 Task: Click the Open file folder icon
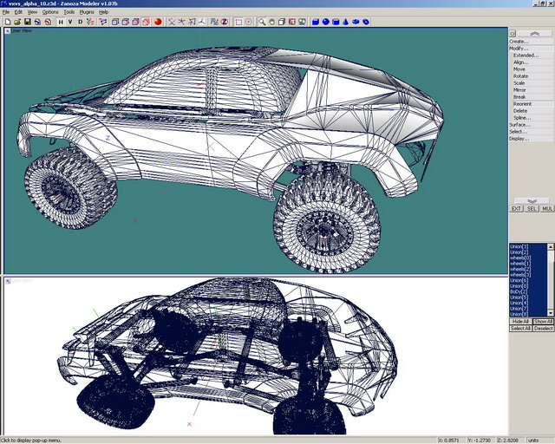[x=16, y=22]
